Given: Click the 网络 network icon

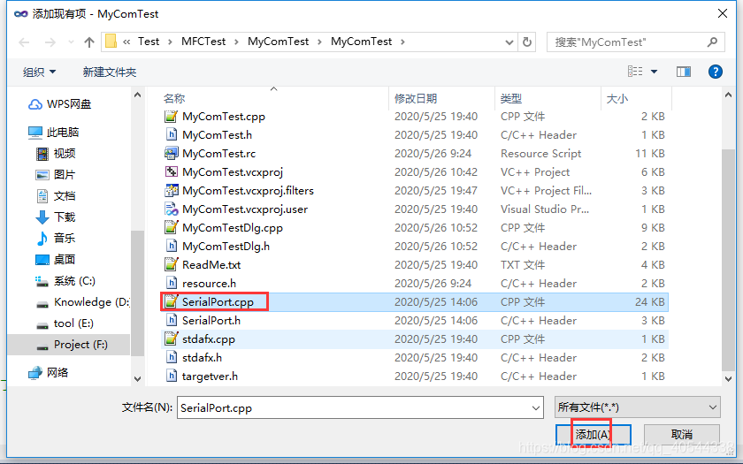Looking at the screenshot, I should 35,373.
